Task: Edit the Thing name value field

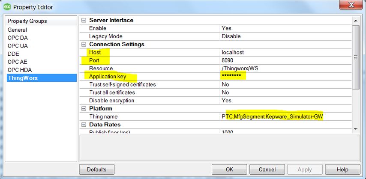Action: pos(286,116)
